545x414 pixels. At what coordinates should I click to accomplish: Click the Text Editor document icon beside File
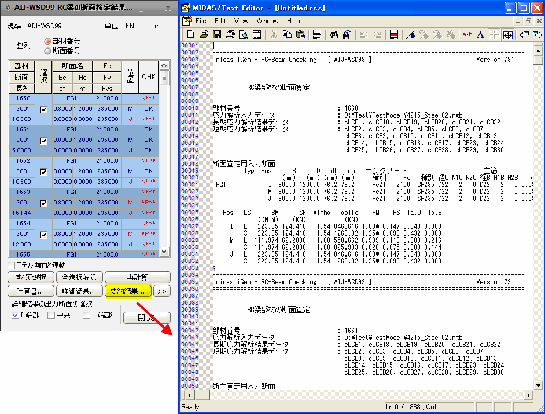187,21
